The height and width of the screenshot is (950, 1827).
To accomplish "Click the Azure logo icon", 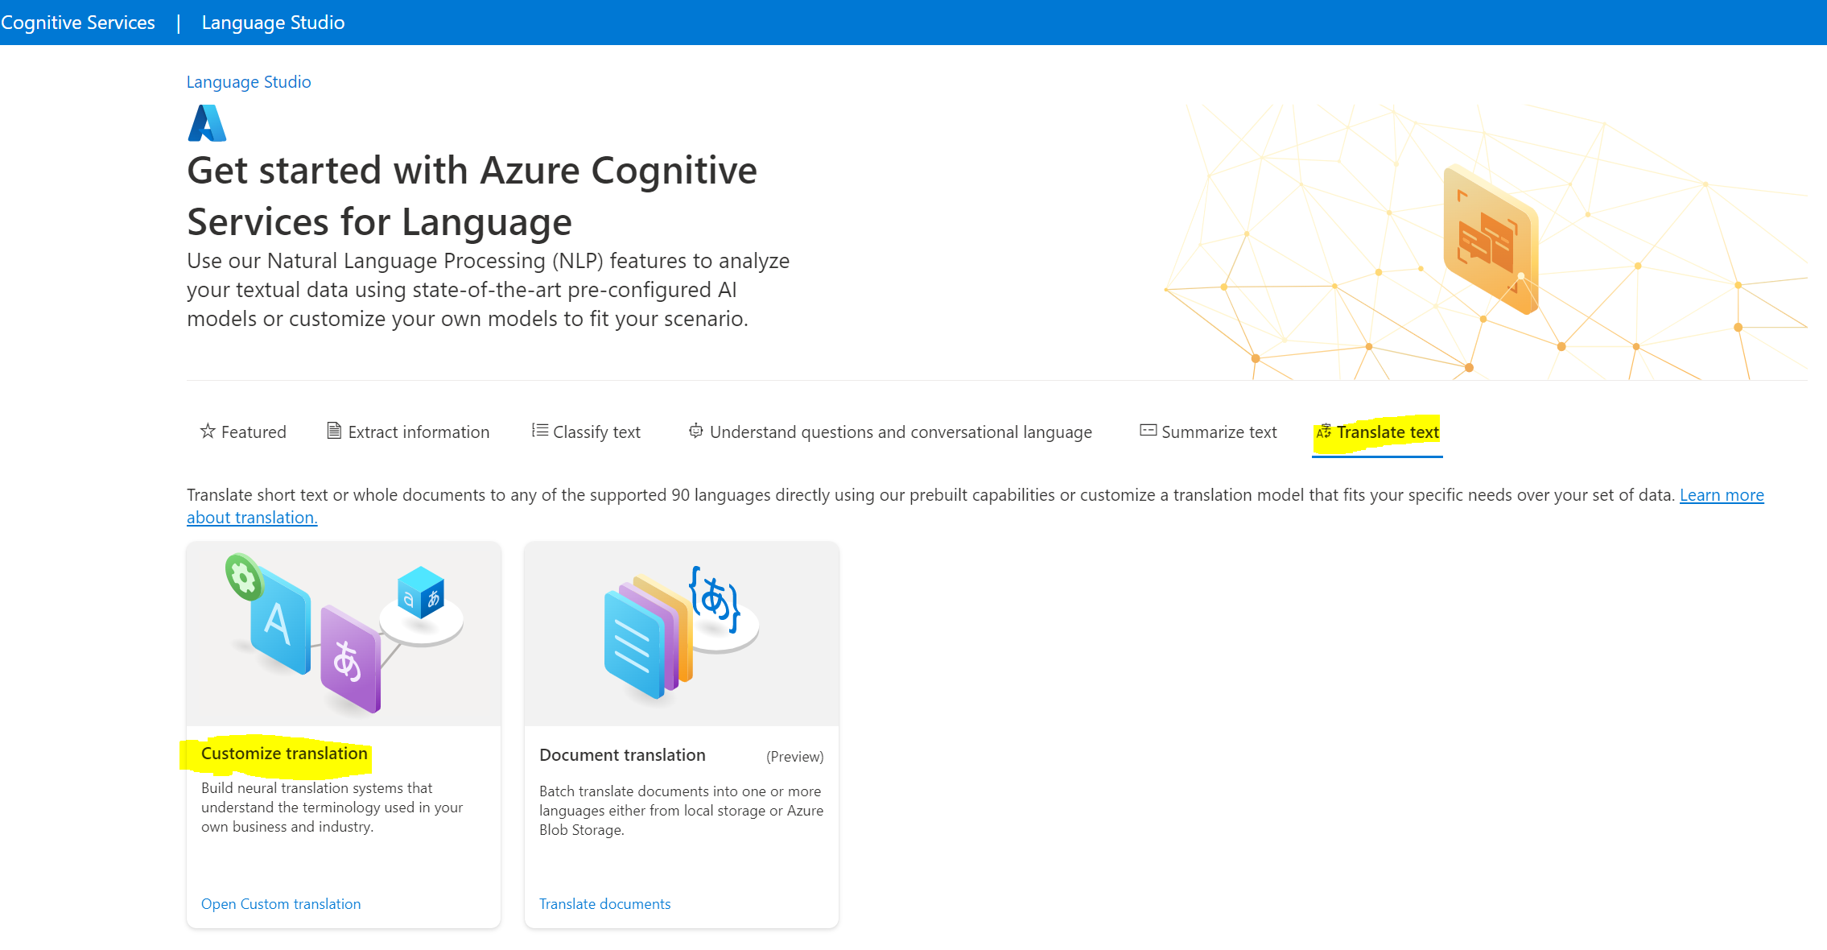I will click(x=207, y=123).
